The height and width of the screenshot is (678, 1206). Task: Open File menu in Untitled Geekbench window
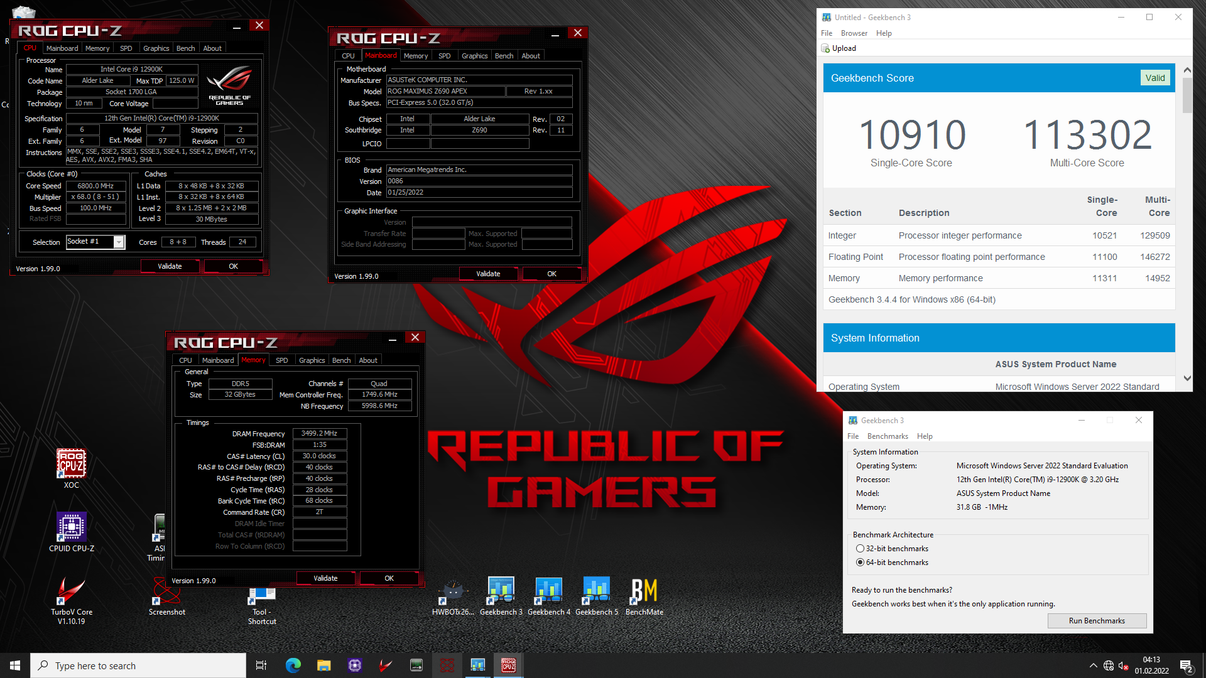point(827,33)
